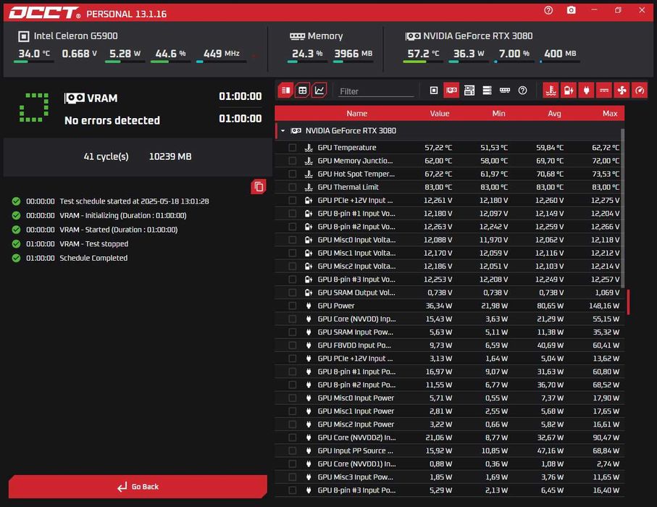Click the unknown sensors question-mark filter

(522, 91)
